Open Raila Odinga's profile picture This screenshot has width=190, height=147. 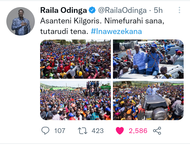tap(21, 21)
